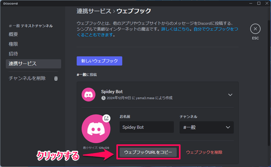271x167 pixels.
Task: Click the お名前 field containing Spidey Bot
Action: point(147,127)
